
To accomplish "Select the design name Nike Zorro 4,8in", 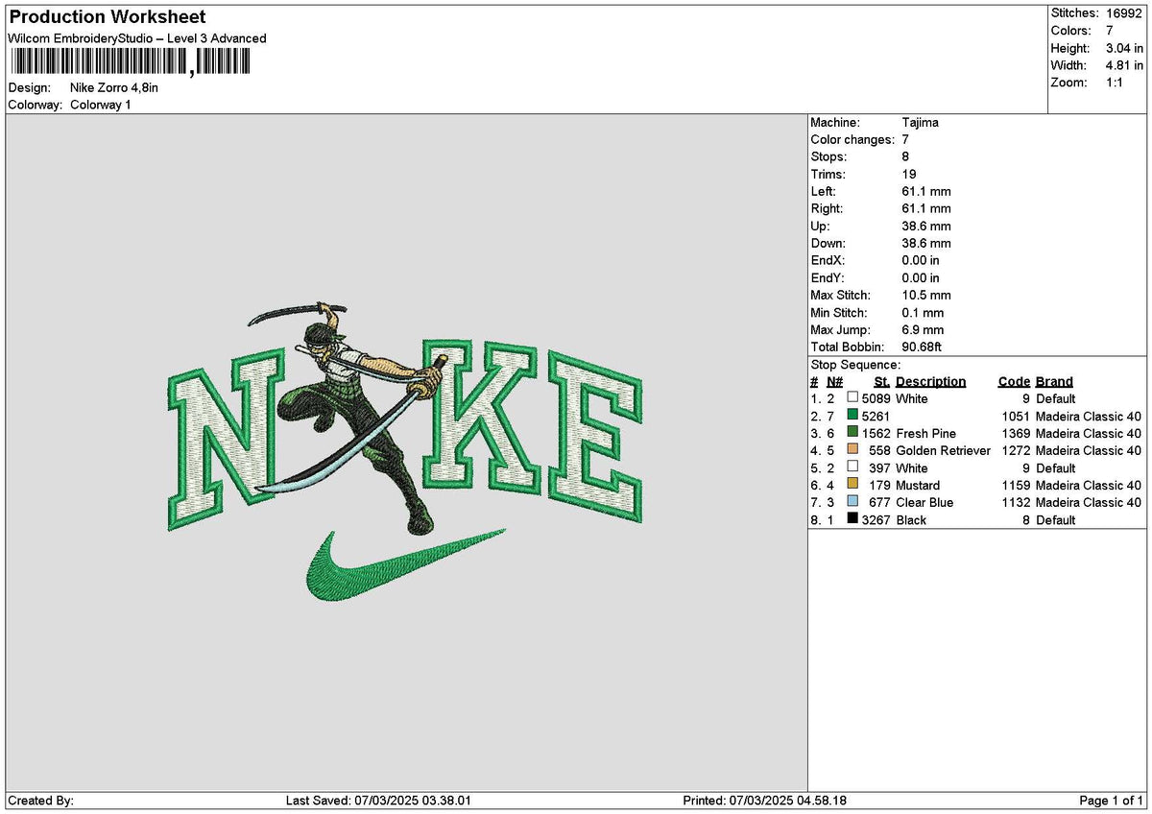I will tap(115, 86).
